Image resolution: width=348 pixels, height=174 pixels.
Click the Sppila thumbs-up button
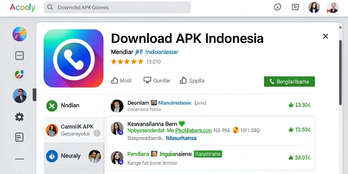click(192, 81)
